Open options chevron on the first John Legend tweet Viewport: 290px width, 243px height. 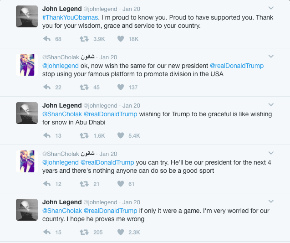(271, 8)
